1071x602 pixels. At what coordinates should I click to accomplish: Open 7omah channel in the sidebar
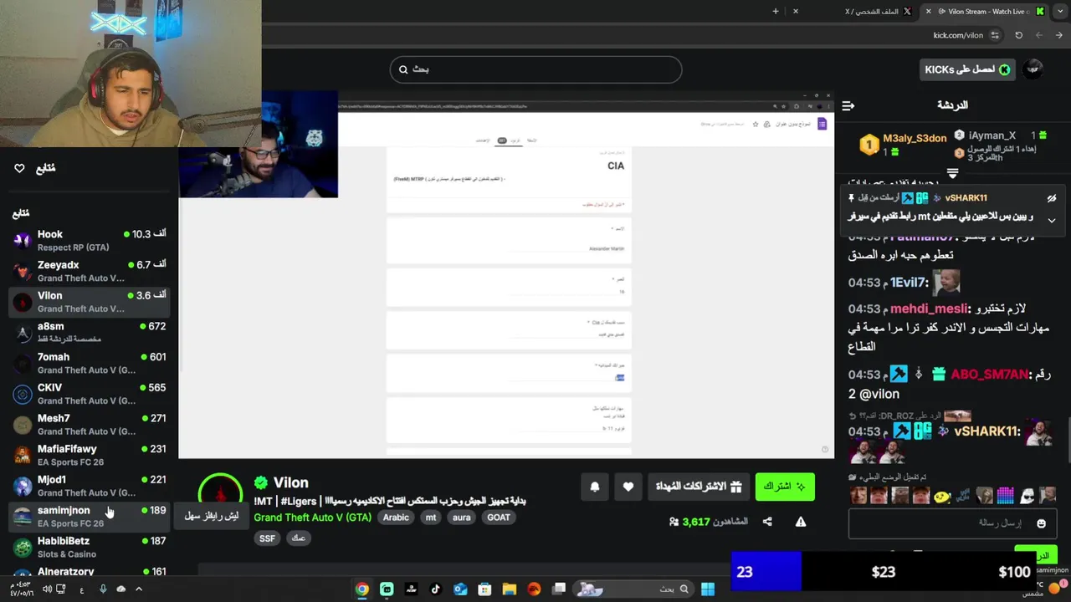tap(89, 363)
